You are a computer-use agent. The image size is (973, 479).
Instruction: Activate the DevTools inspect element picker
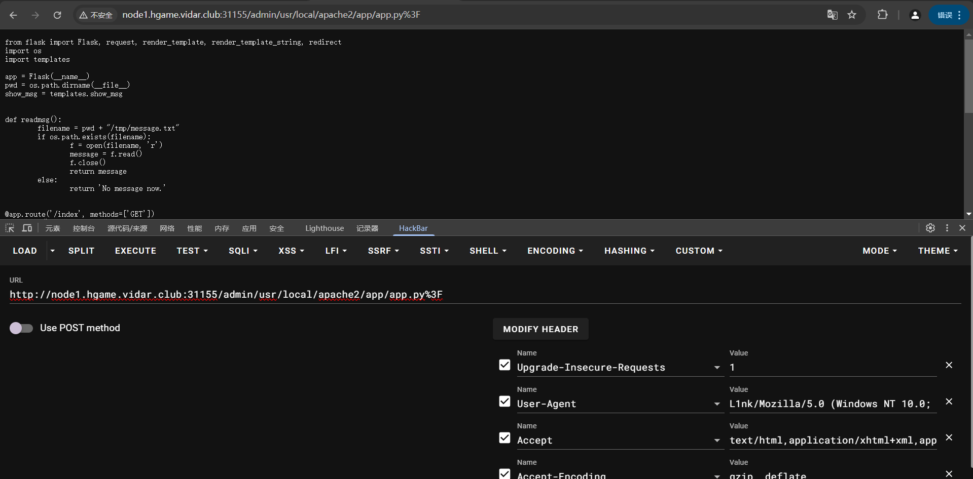coord(10,228)
